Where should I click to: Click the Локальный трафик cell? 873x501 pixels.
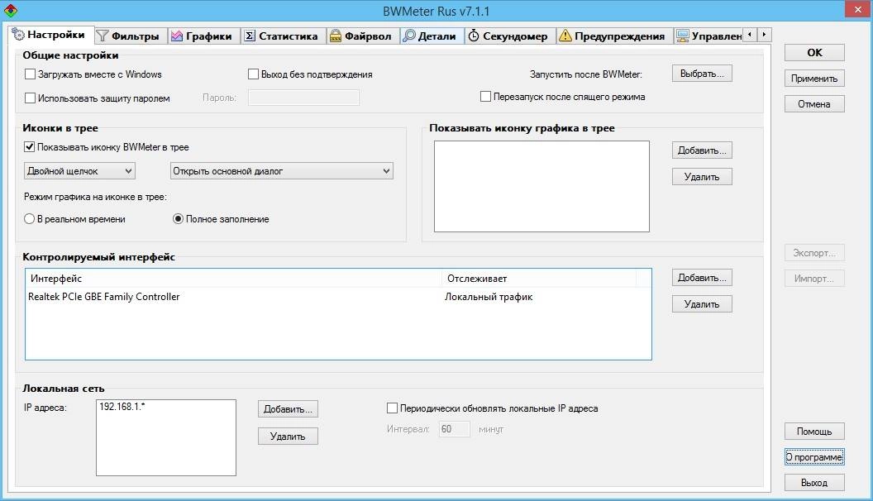[489, 297]
